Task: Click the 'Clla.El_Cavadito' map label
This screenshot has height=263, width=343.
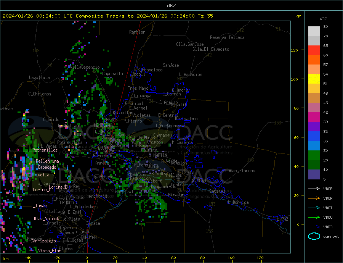Action: click(x=211, y=49)
